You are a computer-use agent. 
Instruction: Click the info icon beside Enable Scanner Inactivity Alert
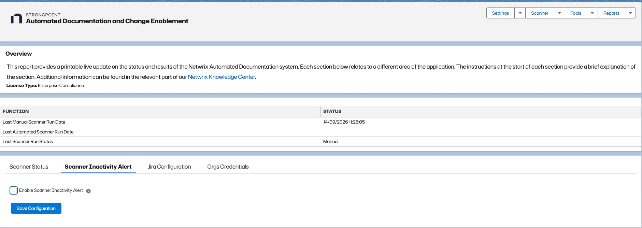pyautogui.click(x=88, y=191)
